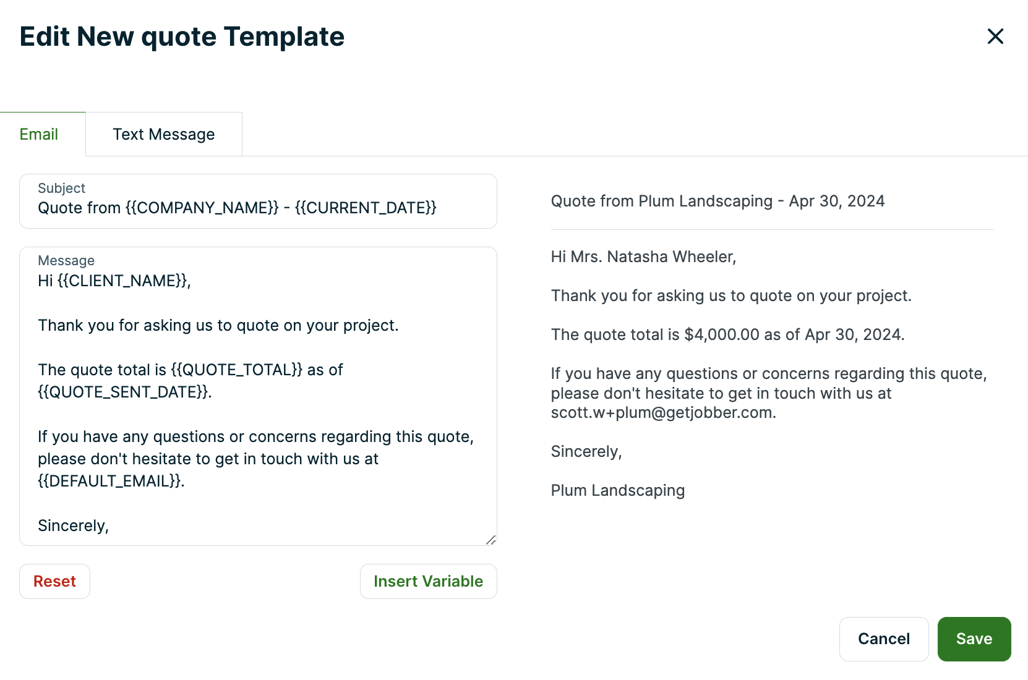
Task: Click the $4,000.00 quote total preview line
Action: point(727,334)
